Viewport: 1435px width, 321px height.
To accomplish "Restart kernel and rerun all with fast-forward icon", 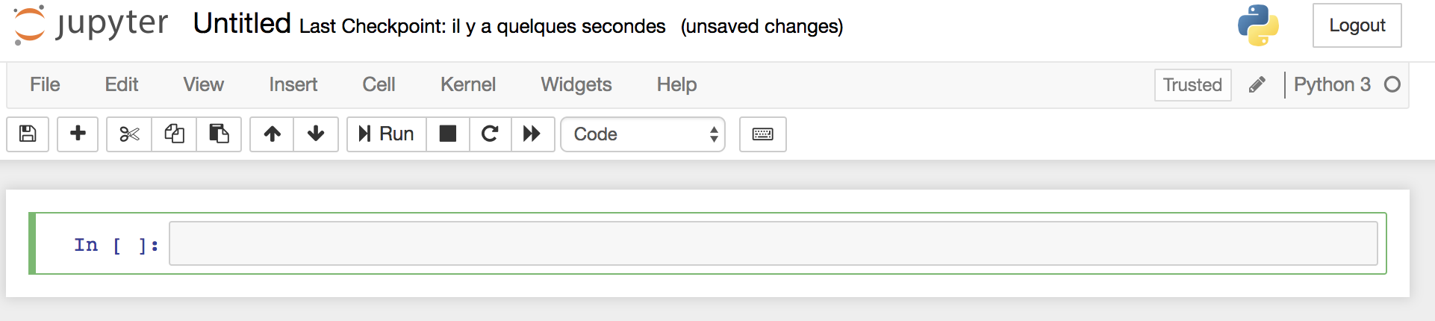I will pos(532,134).
